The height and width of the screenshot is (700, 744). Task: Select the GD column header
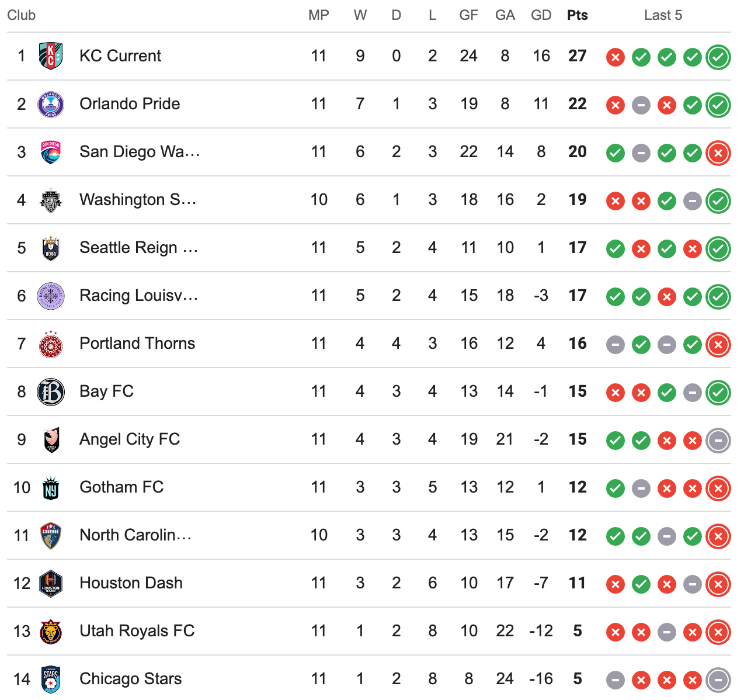coord(541,15)
